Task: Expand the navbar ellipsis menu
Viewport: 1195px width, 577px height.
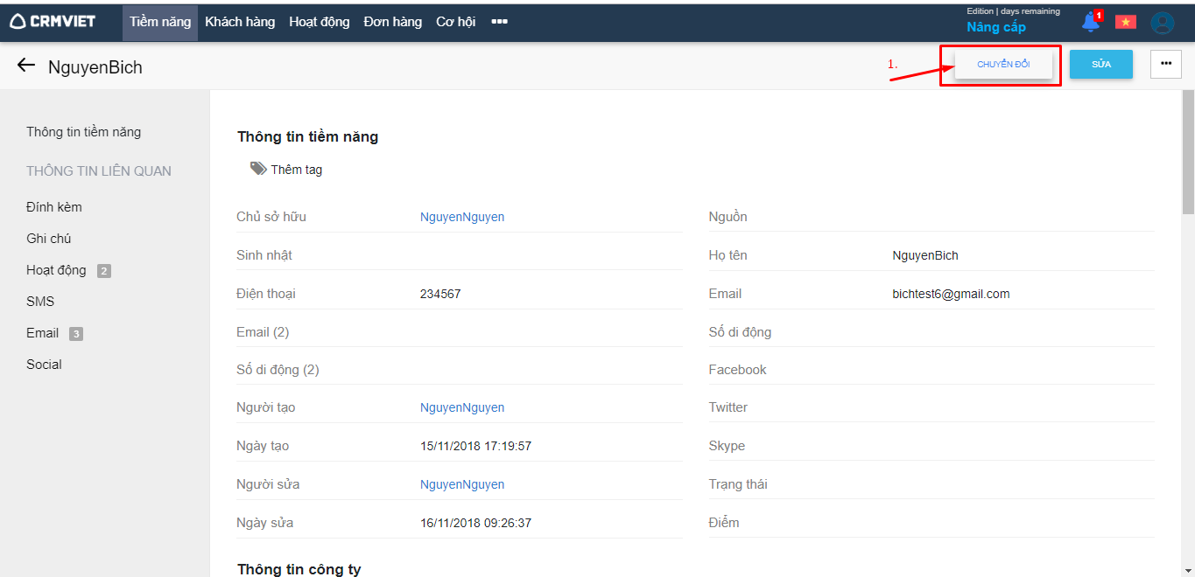Action: coord(499,22)
